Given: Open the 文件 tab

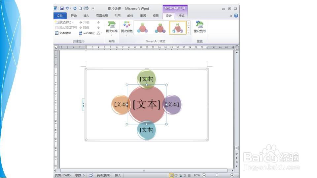Looking at the screenshot, I should tap(60, 15).
